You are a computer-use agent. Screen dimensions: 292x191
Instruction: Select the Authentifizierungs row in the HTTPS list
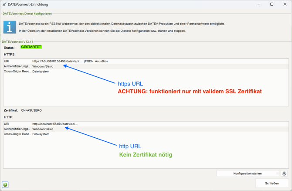(x=43, y=66)
